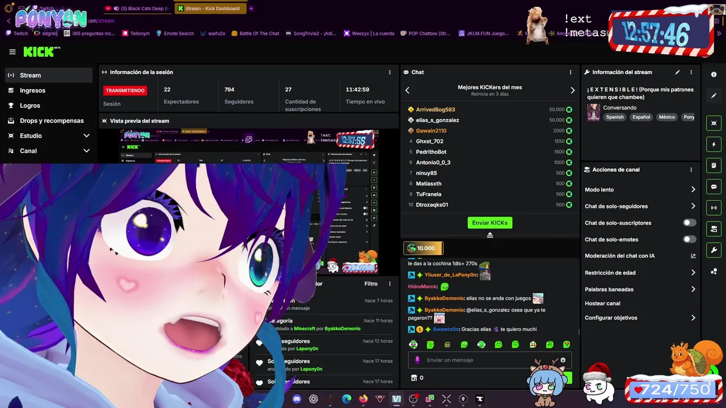Go to next leaderboard with right arrow

[572, 90]
